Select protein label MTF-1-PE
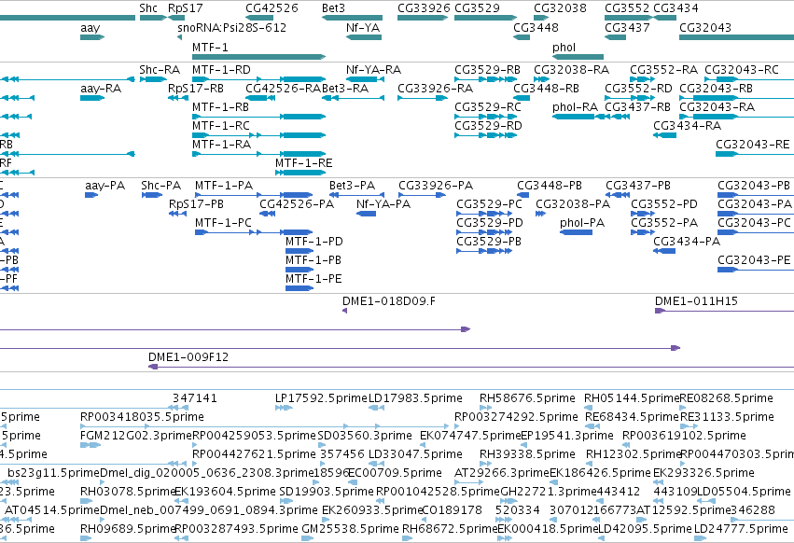The image size is (794, 543). point(313,280)
